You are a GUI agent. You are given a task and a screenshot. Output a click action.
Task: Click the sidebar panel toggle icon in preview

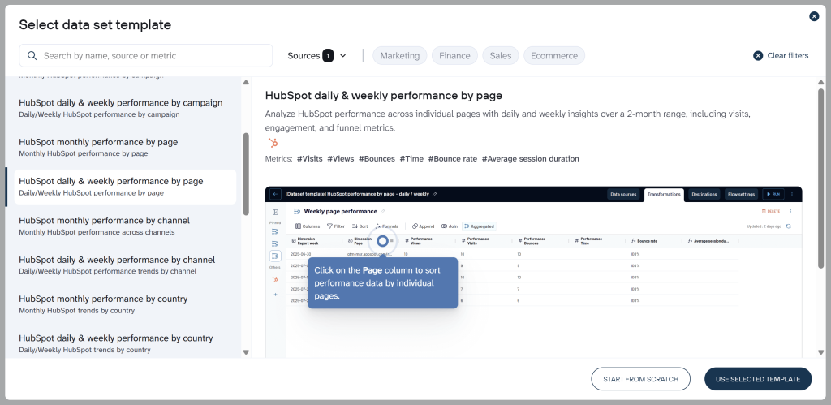(x=275, y=212)
